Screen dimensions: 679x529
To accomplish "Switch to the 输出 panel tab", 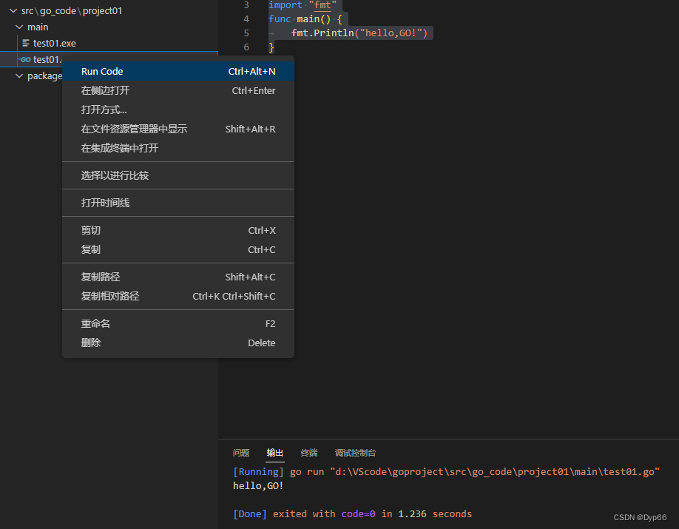I will coord(275,453).
